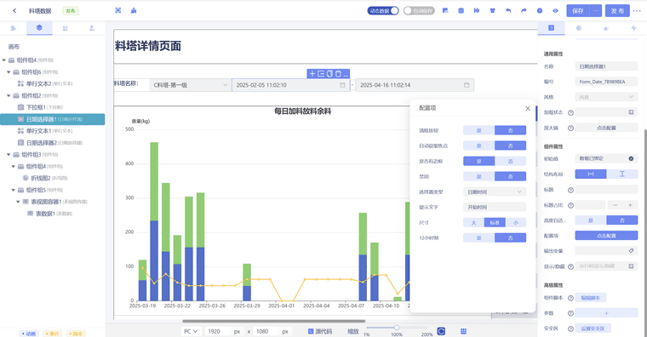Screen dimensions: 647x337
Task: Open the lightning tab in properties panel
Action: click(633, 28)
